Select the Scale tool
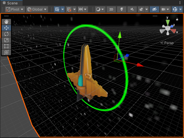184x138 pixels. (6, 40)
